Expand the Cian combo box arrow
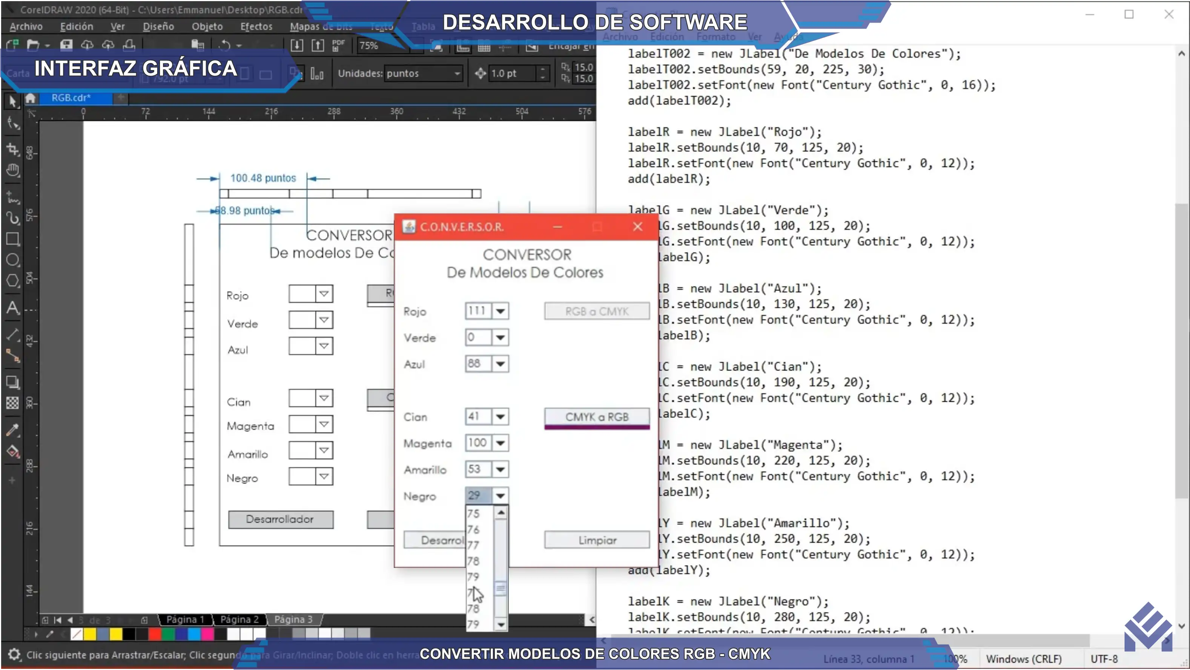This screenshot has height=670, width=1190. coord(500,417)
